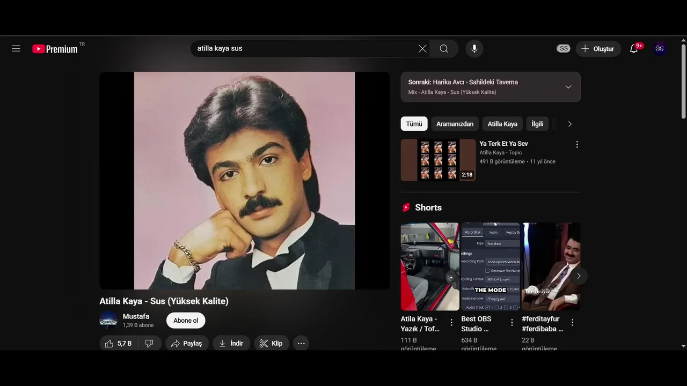
Task: Subscribe with the Abone ol button
Action: coord(186,321)
